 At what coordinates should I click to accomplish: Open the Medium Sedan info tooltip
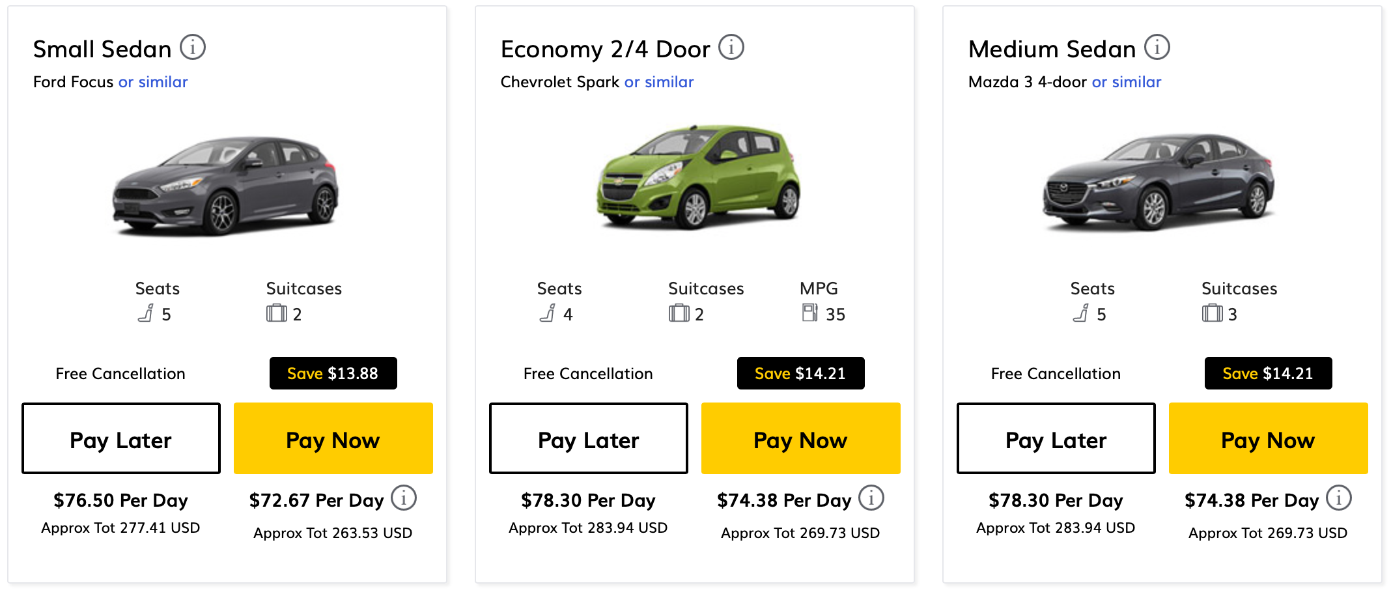pos(1157,47)
